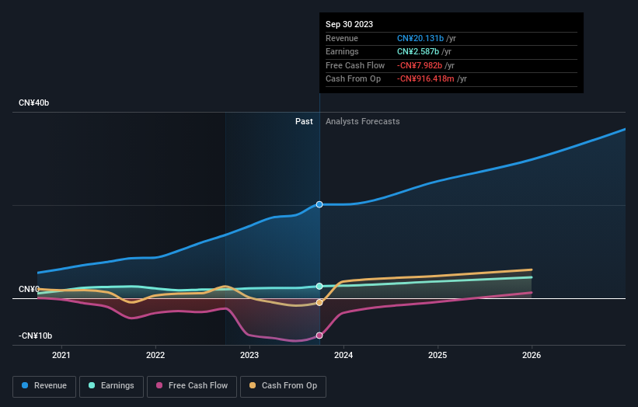Click the CN¥40b y-axis label

pyautogui.click(x=33, y=103)
